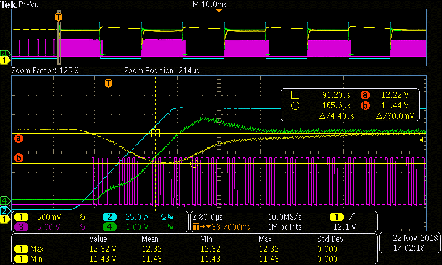442x265 pixels.
Task: Select the channel 2 cyan badge in readout
Action: [109, 217]
